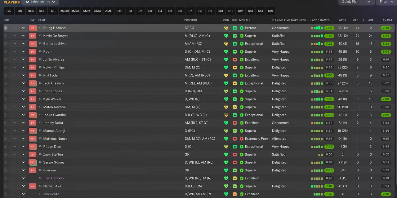
Task: Toggle the picked tick for Rúben Dias
Action: (6, 147)
